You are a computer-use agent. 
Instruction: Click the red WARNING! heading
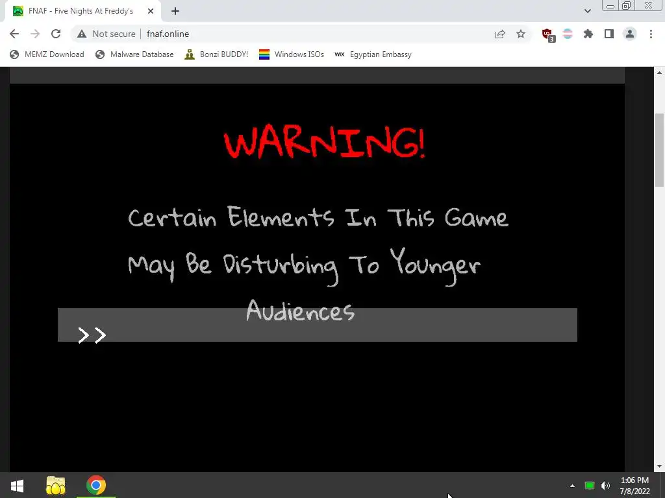(x=325, y=141)
